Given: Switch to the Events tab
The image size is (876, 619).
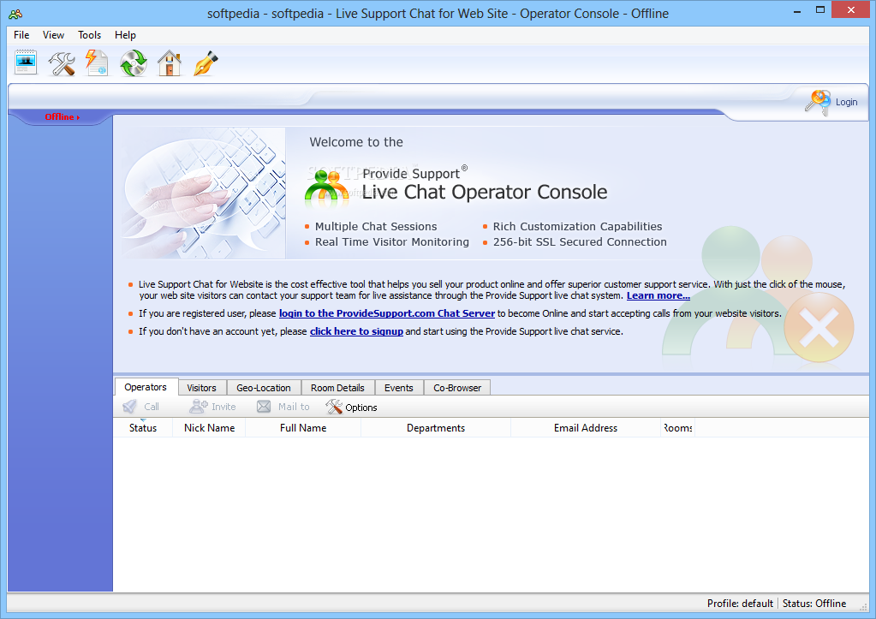Looking at the screenshot, I should (399, 388).
